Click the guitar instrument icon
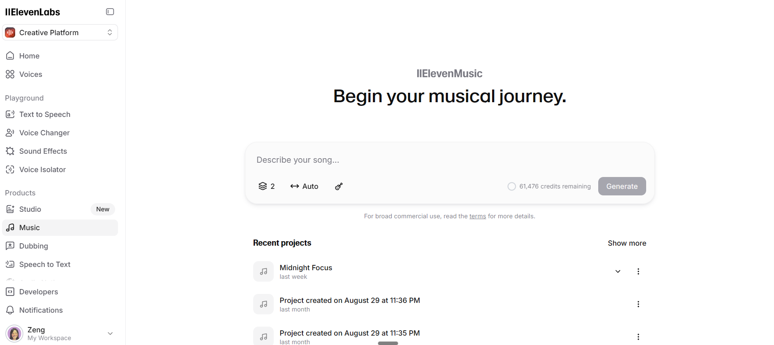Image resolution: width=774 pixels, height=345 pixels. pos(339,186)
